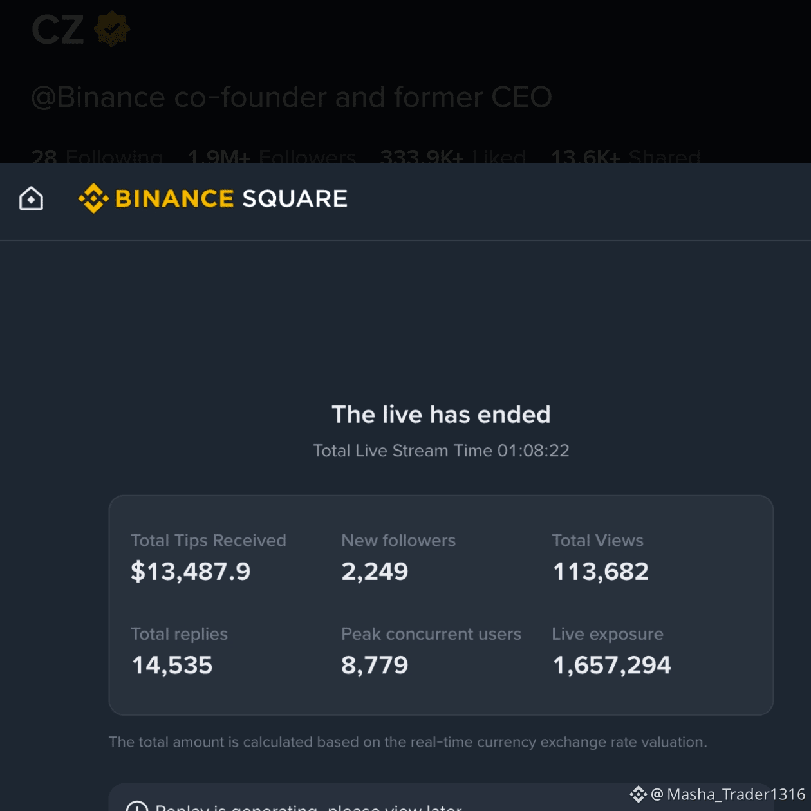Select the Total replies value 14,535

pos(172,665)
